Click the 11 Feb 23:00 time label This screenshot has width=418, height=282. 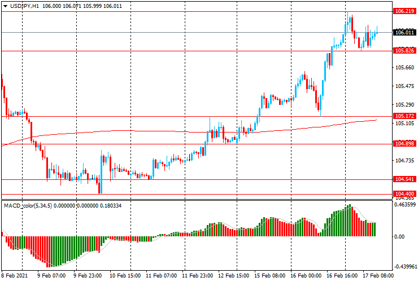point(198,275)
